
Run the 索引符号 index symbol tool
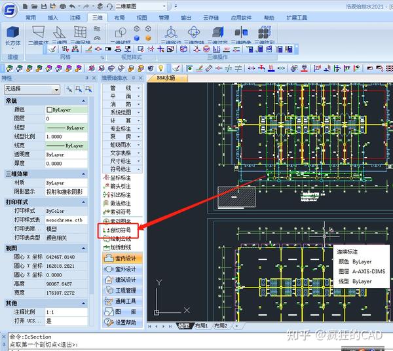[x=117, y=212]
